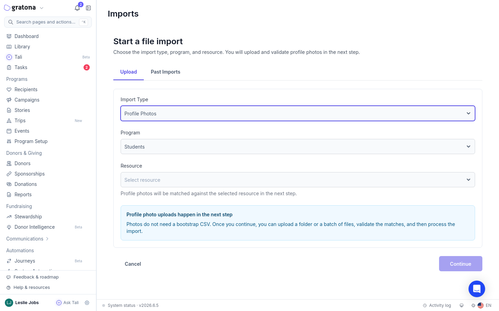The height and width of the screenshot is (311, 499).
Task: Switch to the Past Imports tab
Action: point(165,72)
